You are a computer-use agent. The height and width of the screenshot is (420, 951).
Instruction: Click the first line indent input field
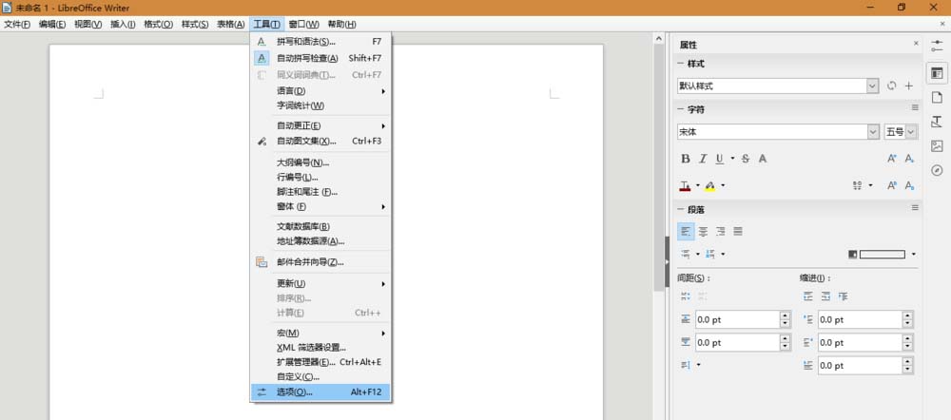[x=860, y=366]
